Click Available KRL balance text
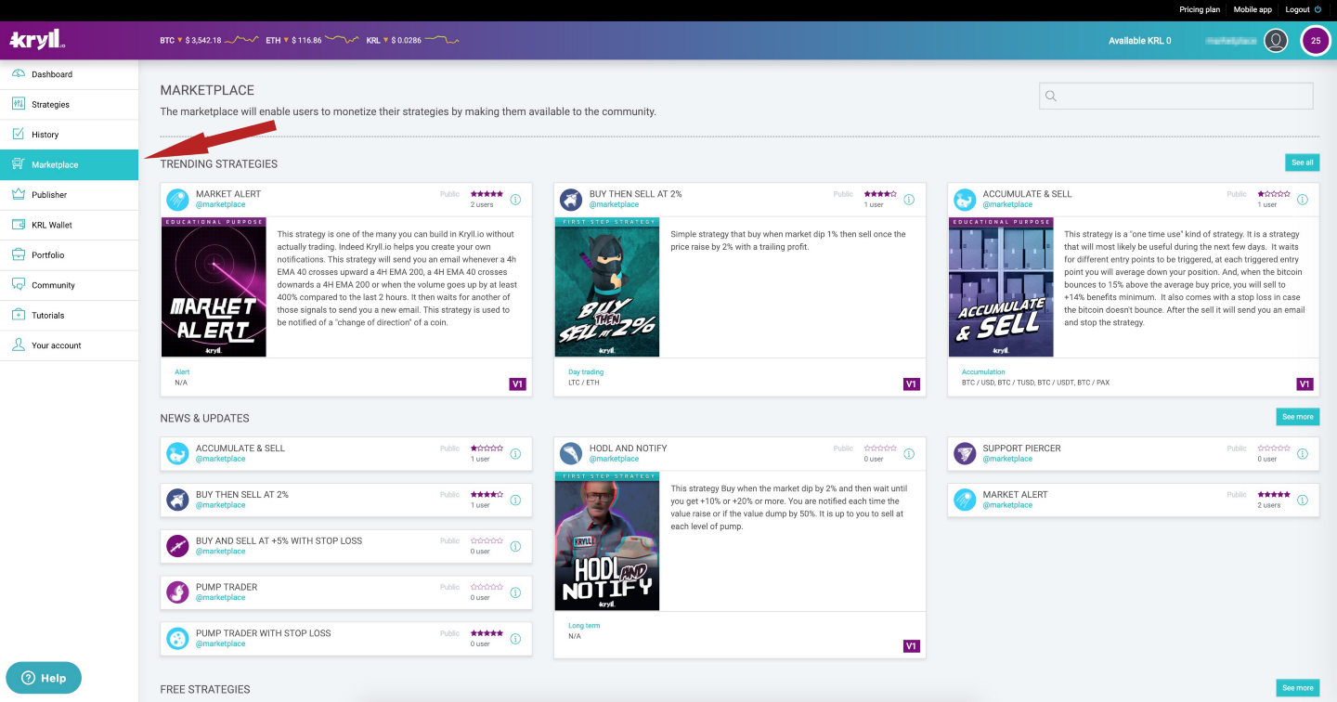1337x702 pixels. click(1140, 41)
